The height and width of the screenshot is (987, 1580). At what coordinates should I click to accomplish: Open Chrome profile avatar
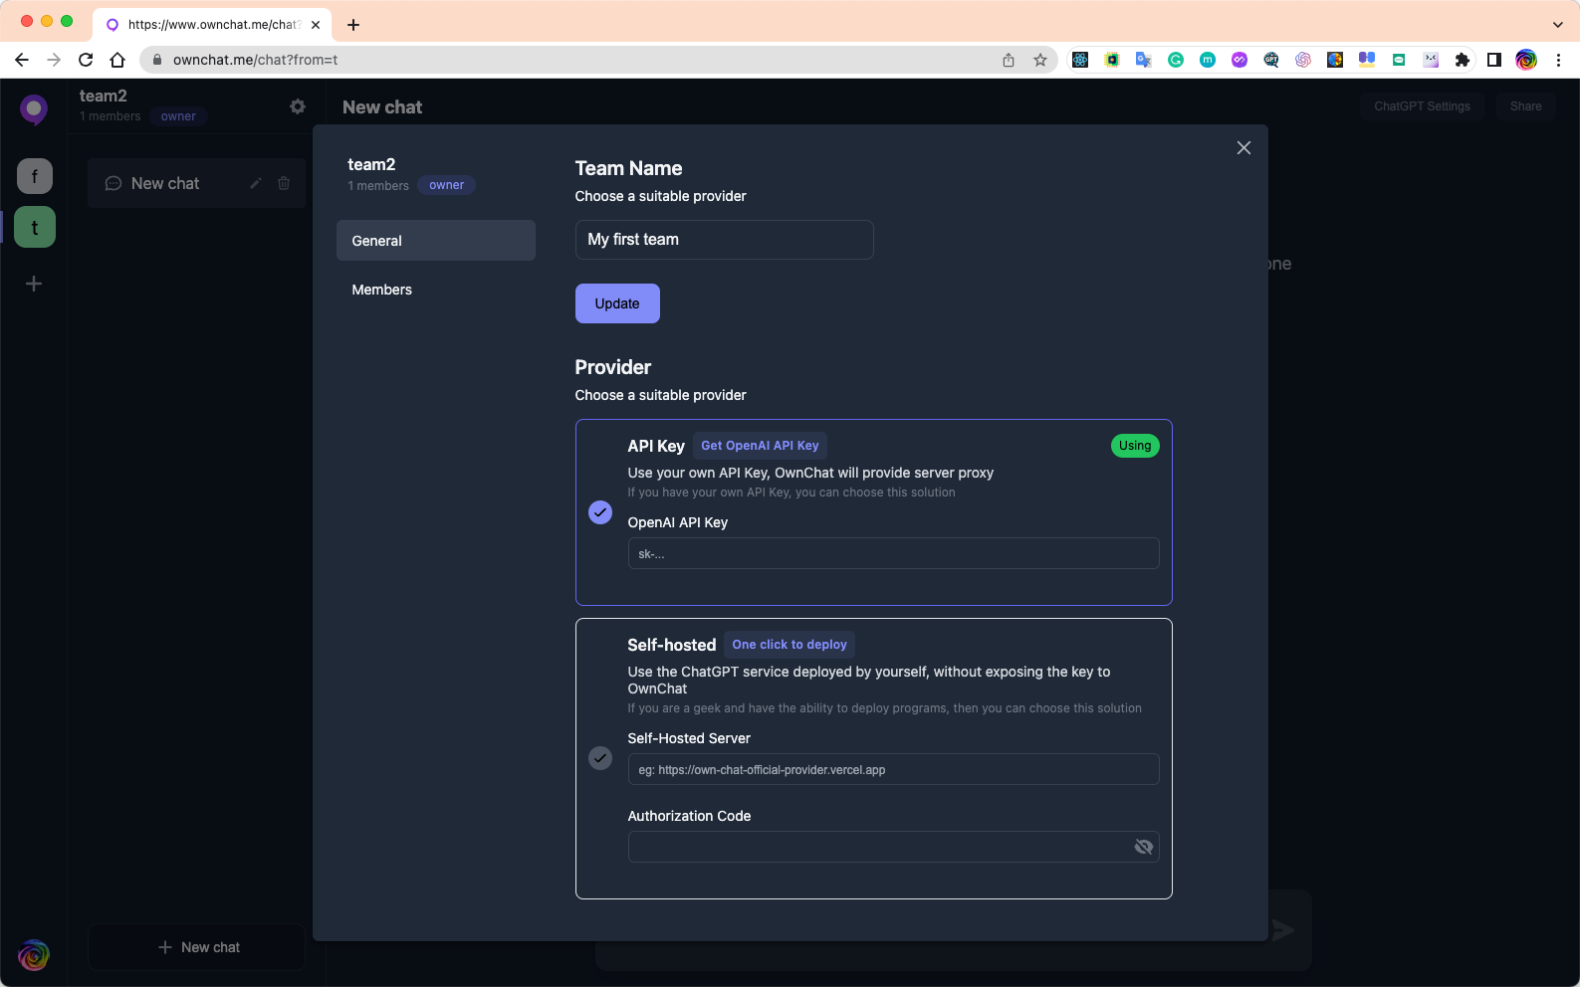tap(1526, 60)
